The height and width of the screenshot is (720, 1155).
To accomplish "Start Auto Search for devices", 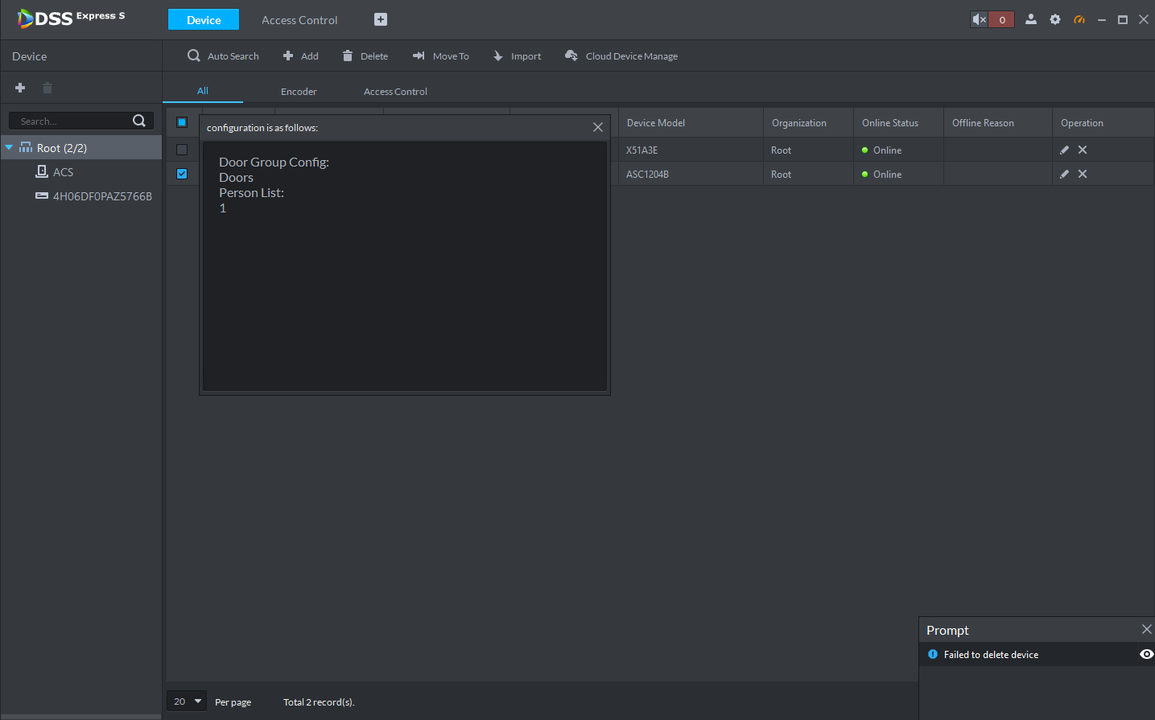I will (x=223, y=56).
